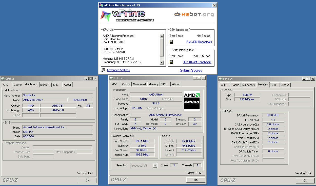Click the wrench icon beside Advanced Settings
The image size is (316, 186).
tap(103, 70)
